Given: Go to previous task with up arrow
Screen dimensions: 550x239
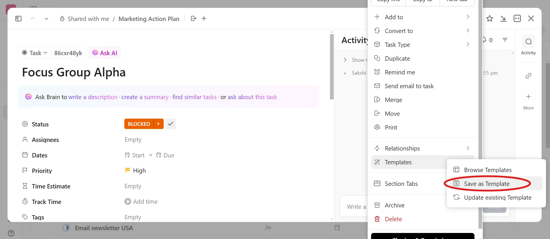Looking at the screenshot, I should pos(32,19).
